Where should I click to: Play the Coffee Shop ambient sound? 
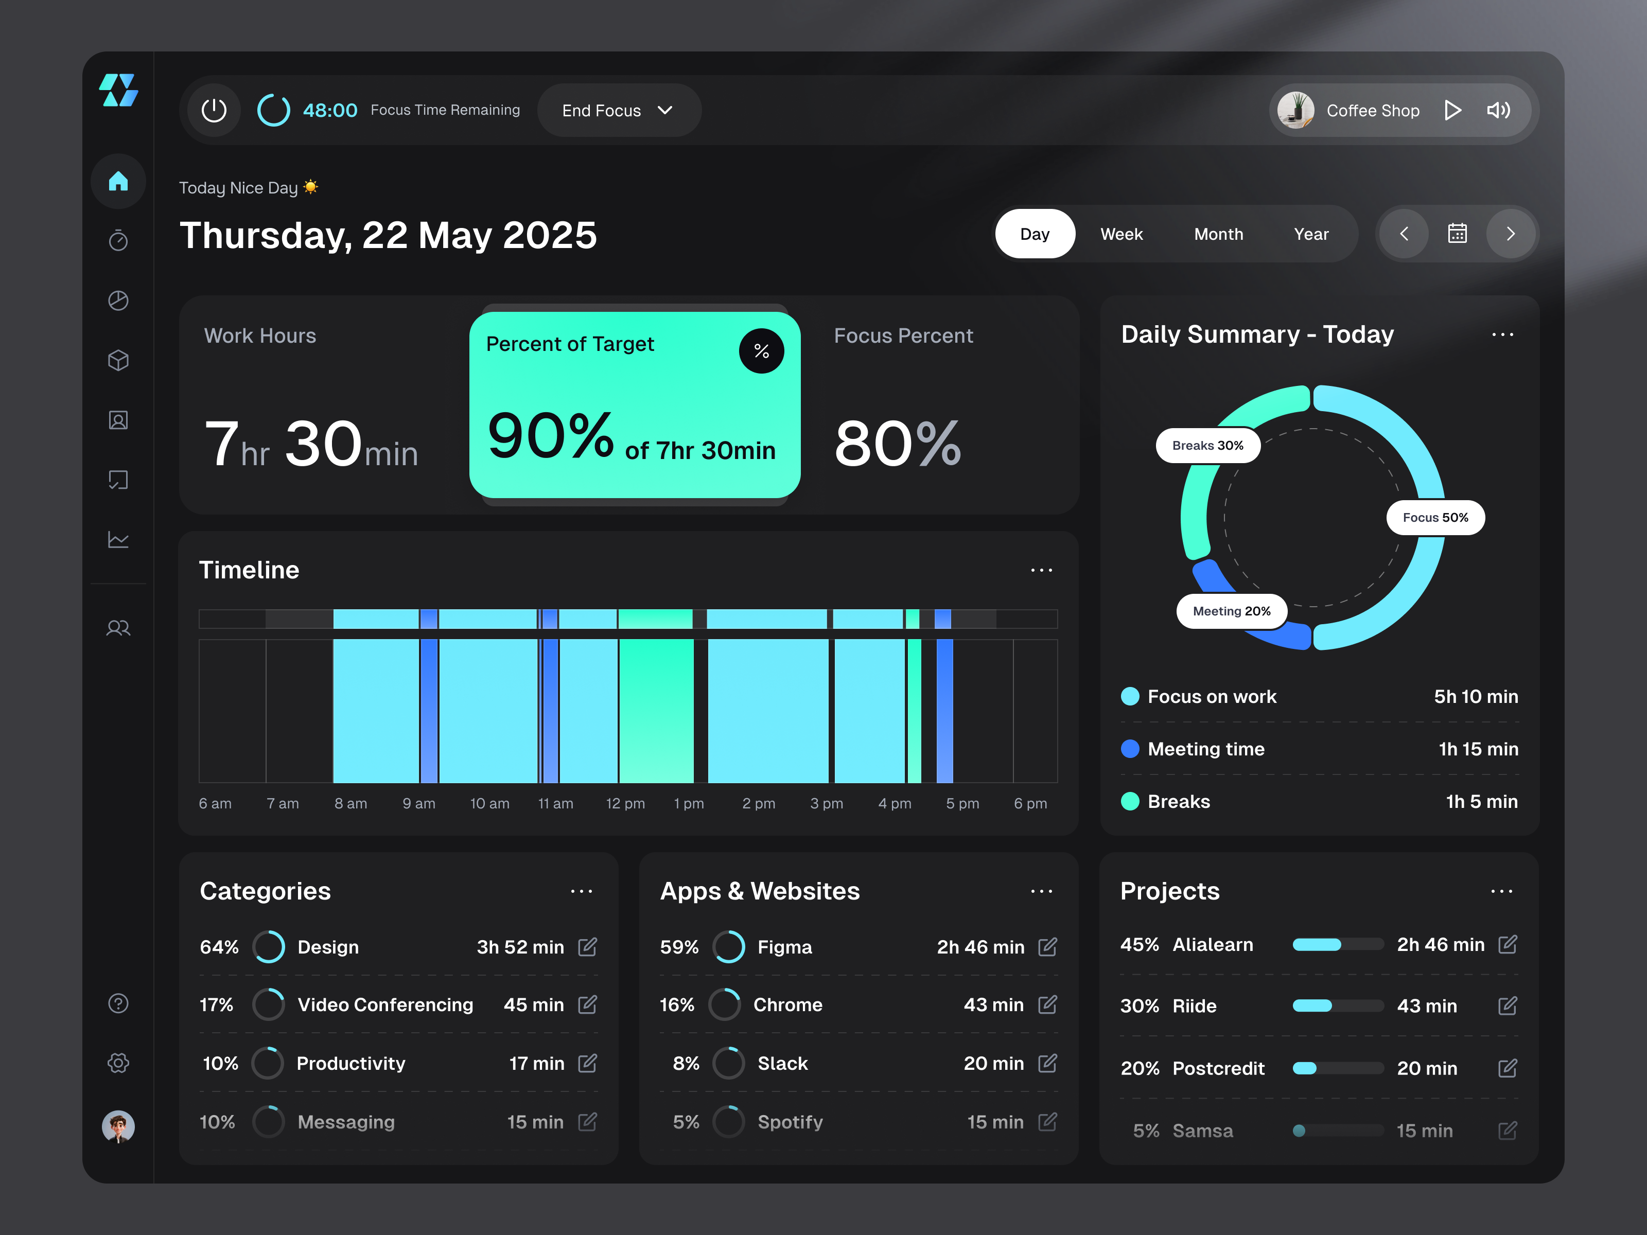(x=1452, y=110)
